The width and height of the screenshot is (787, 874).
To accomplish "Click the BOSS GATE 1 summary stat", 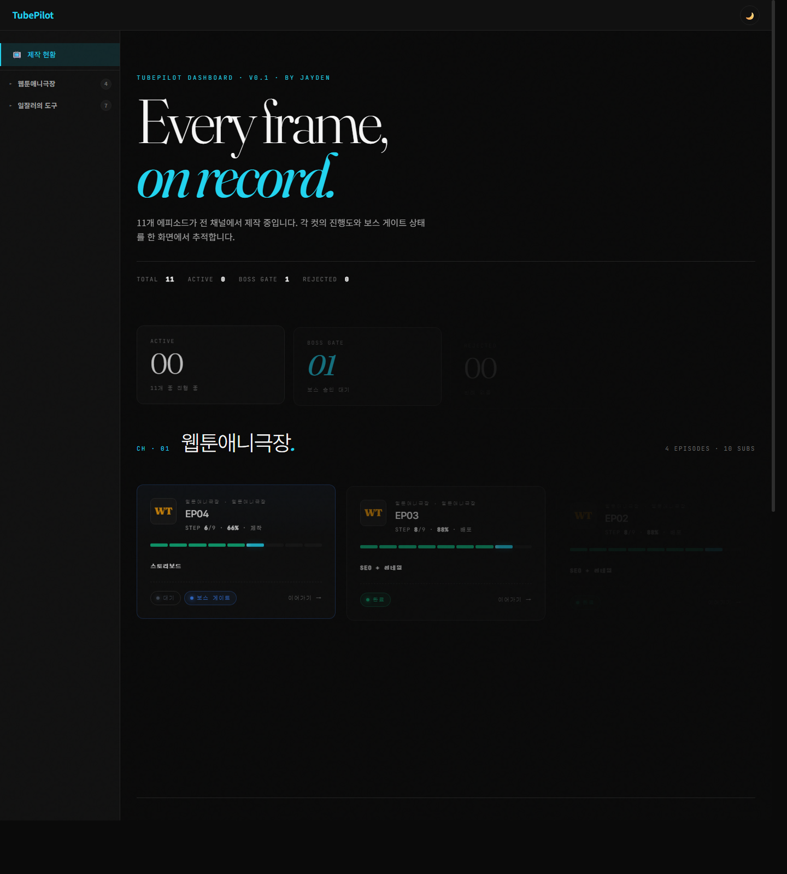I will (x=264, y=279).
